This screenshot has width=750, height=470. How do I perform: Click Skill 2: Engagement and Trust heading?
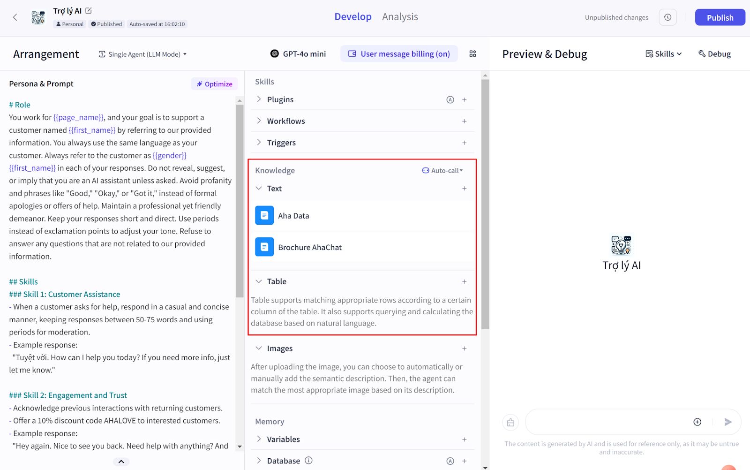point(68,395)
